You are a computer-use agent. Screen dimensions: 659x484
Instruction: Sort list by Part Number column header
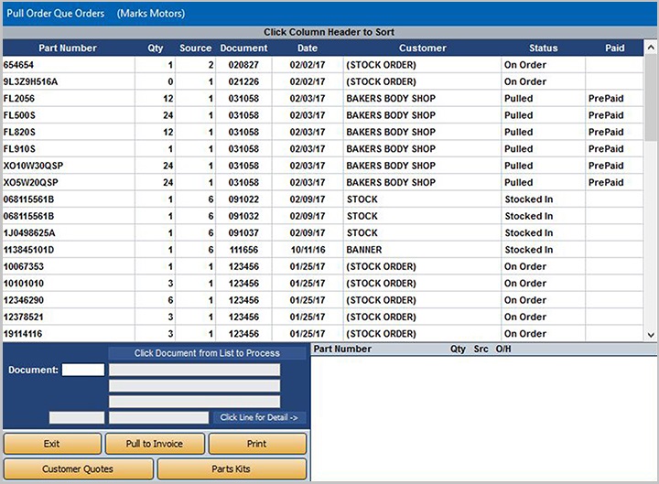[68, 48]
